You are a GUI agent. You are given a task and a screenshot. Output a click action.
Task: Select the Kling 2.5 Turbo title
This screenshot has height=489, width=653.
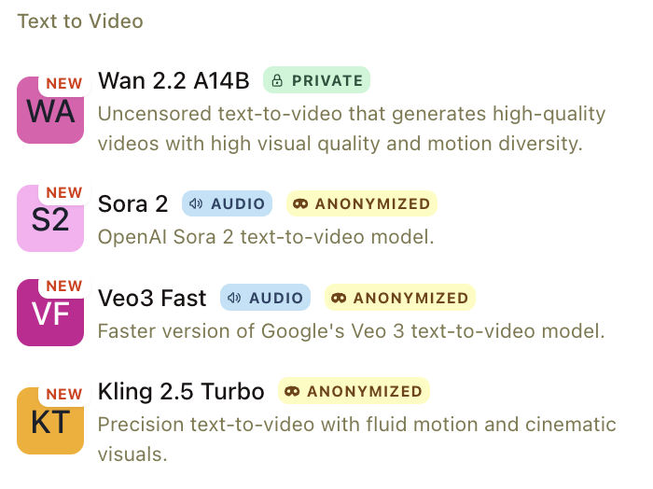click(181, 392)
